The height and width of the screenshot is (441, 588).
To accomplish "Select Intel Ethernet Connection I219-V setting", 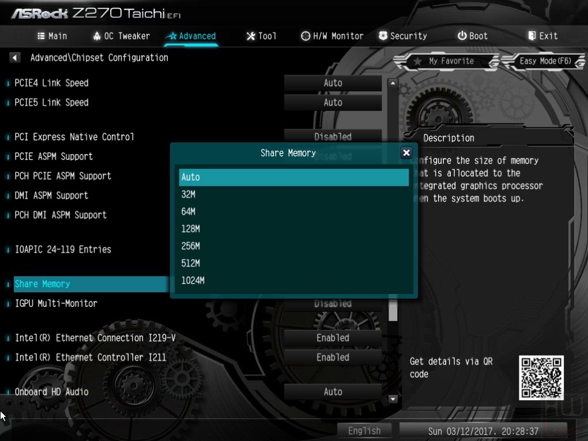I will (x=95, y=338).
